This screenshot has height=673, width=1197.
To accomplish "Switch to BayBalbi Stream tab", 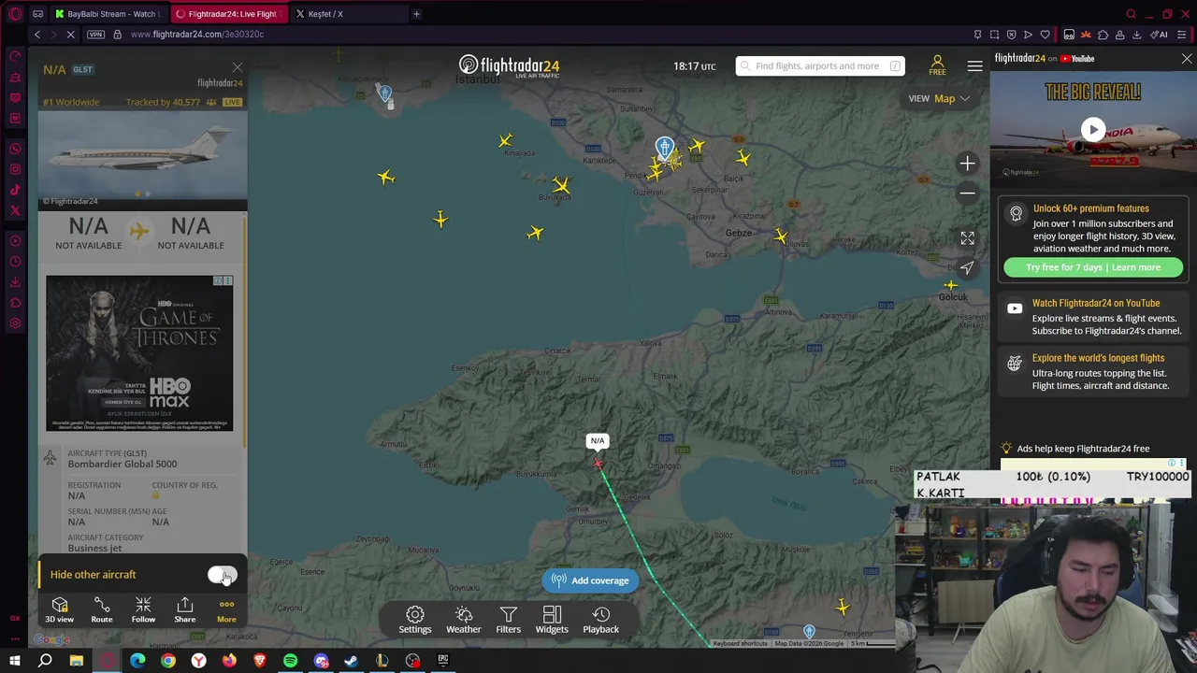I will (110, 14).
